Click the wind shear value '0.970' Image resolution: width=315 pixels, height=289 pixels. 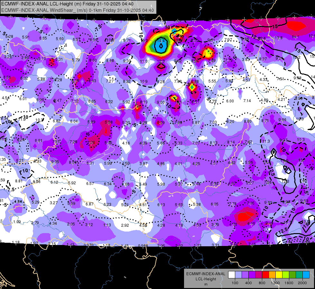click(88, 245)
